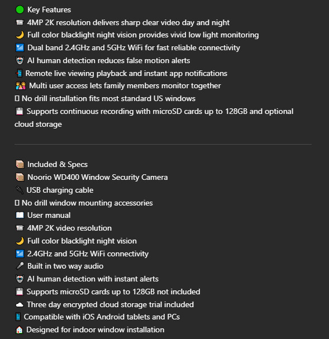Click the house emoji beside indoor window installation
This screenshot has height=339, width=329.
click(x=19, y=330)
